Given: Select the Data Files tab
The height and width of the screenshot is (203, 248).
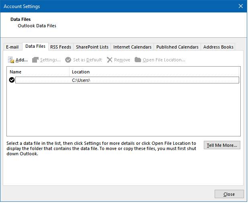Looking at the screenshot, I should [x=35, y=47].
